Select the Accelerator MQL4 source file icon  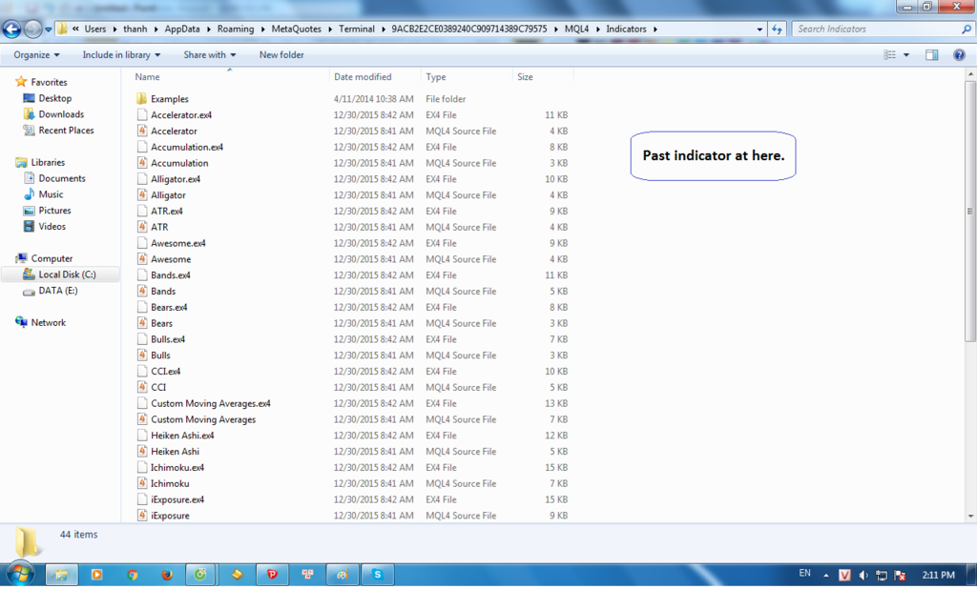pyautogui.click(x=142, y=131)
